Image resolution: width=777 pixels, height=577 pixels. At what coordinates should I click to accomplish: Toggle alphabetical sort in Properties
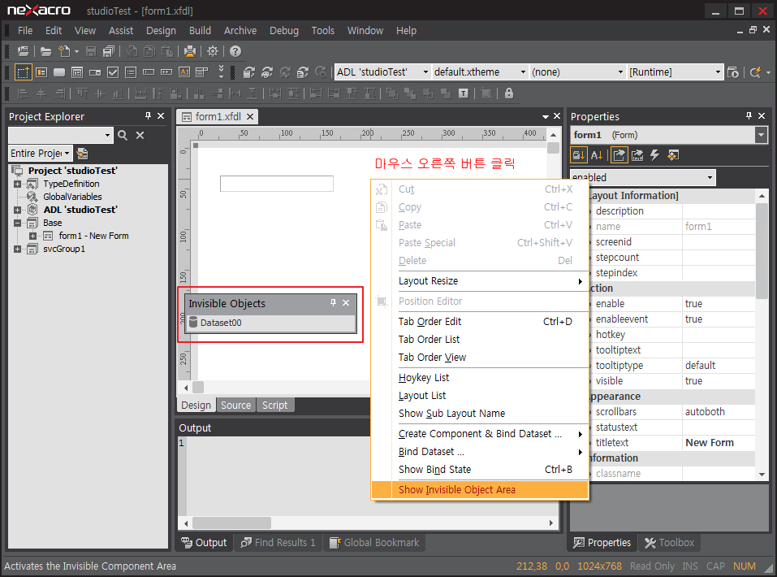[x=597, y=155]
